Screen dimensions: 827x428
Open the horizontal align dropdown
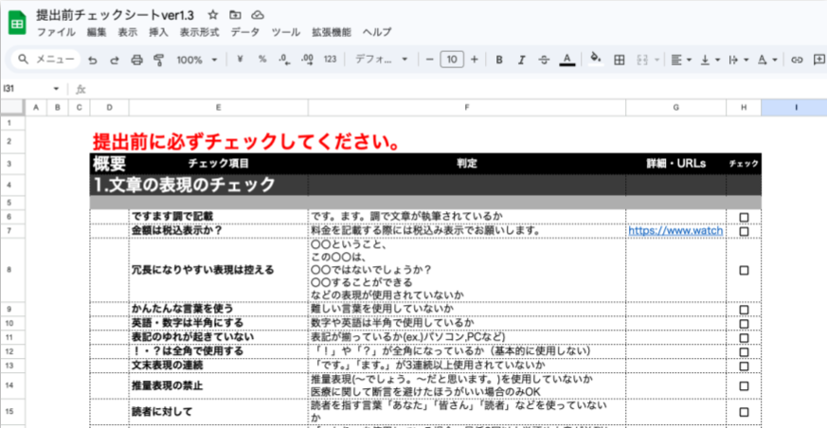click(x=681, y=60)
